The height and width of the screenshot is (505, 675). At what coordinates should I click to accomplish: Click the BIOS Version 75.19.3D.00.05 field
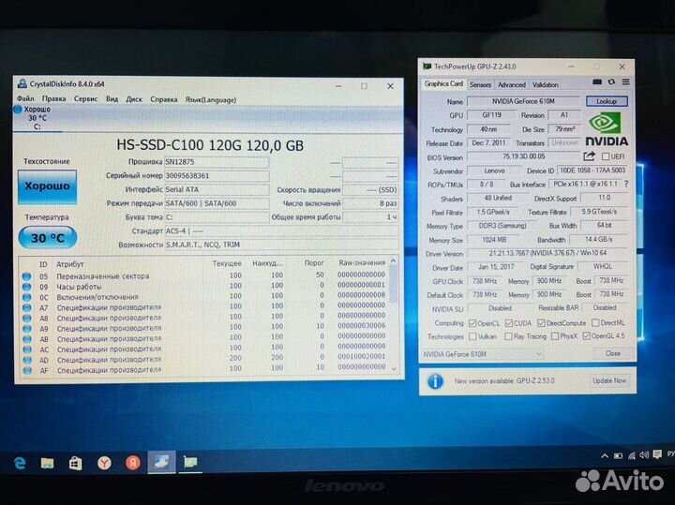pos(523,156)
